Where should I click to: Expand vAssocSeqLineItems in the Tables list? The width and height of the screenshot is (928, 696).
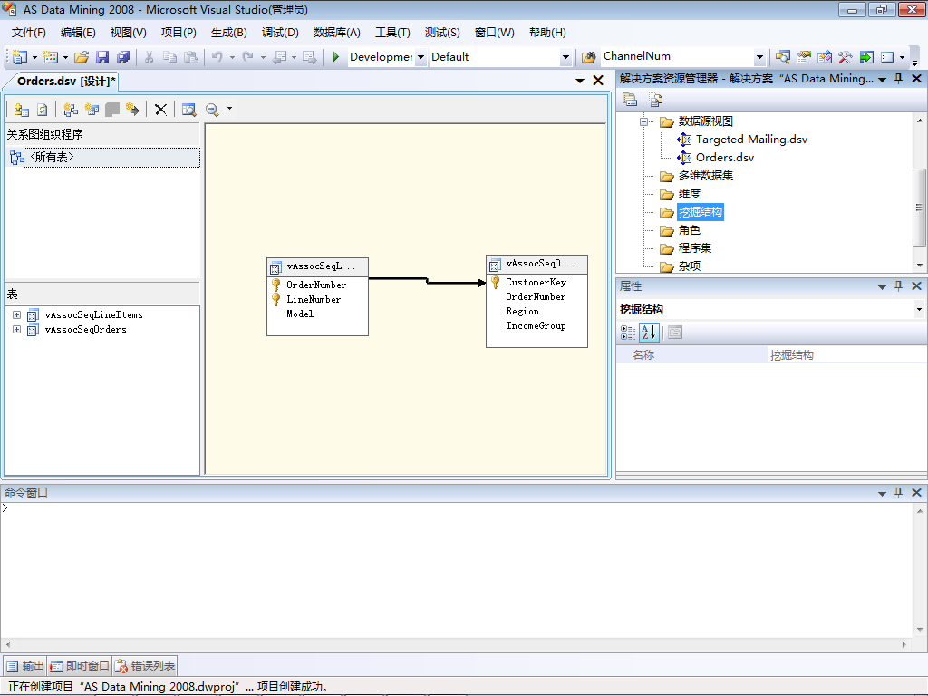16,314
